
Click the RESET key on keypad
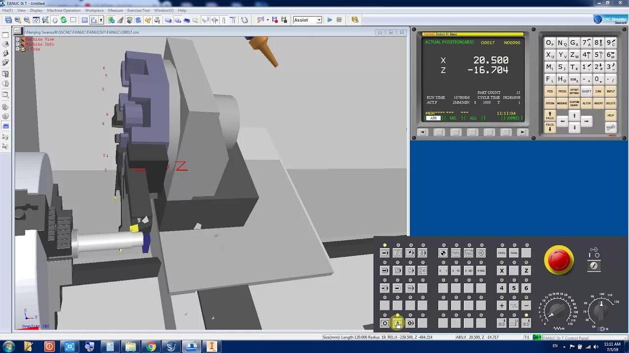610,127
